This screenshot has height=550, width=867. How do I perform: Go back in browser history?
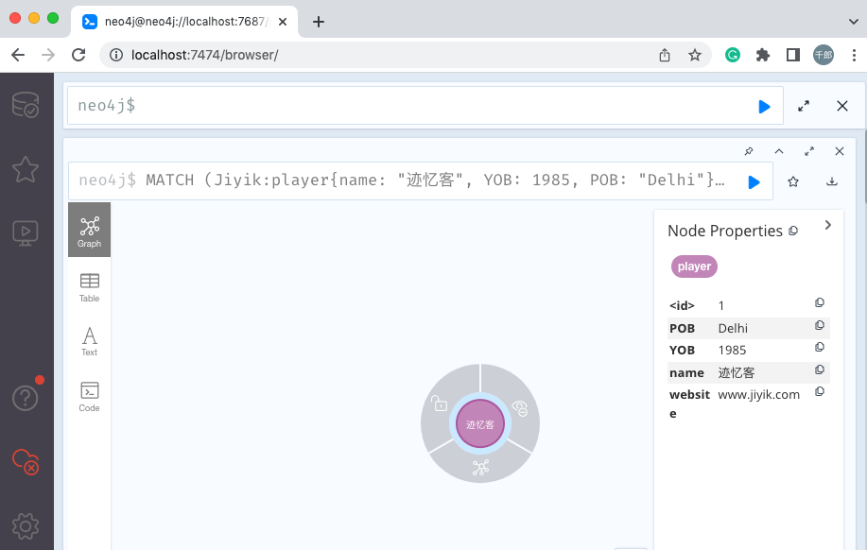18,55
